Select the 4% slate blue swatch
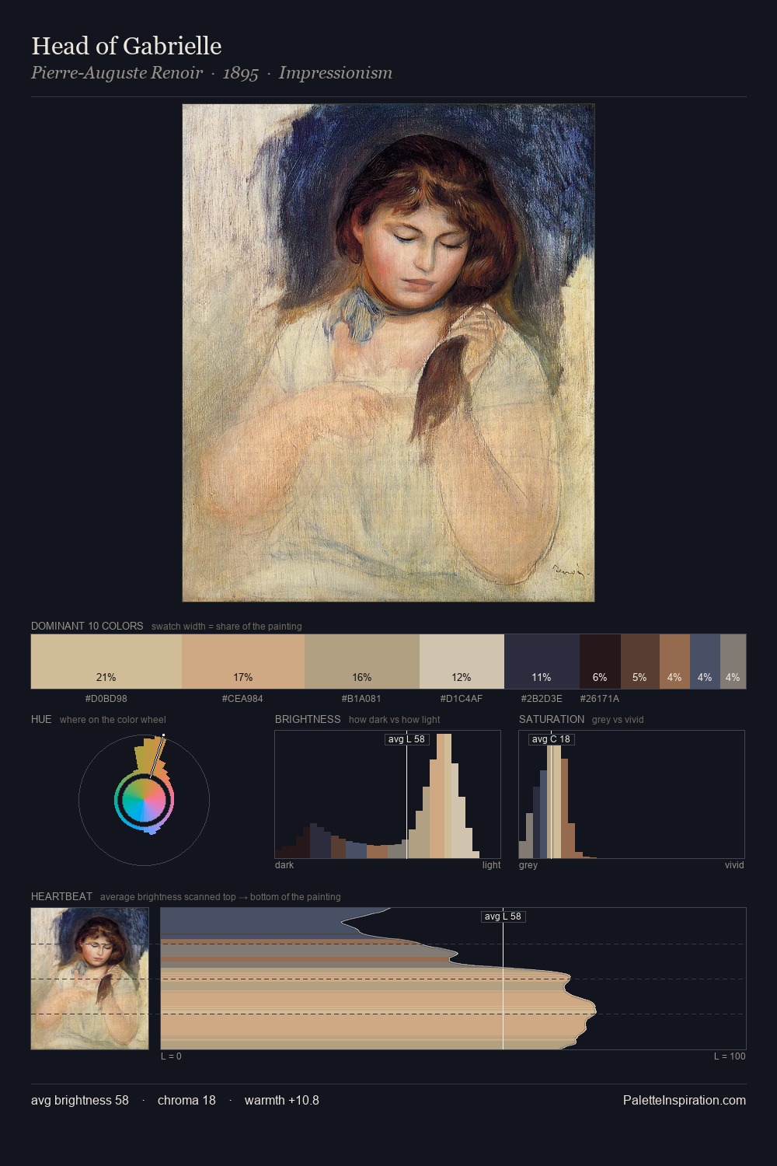777x1166 pixels. point(705,662)
